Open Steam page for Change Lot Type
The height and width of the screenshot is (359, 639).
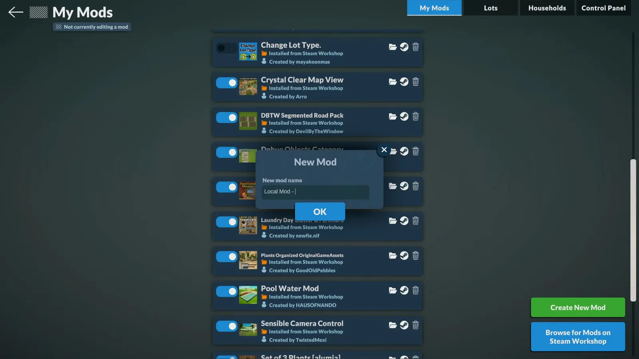(x=404, y=47)
